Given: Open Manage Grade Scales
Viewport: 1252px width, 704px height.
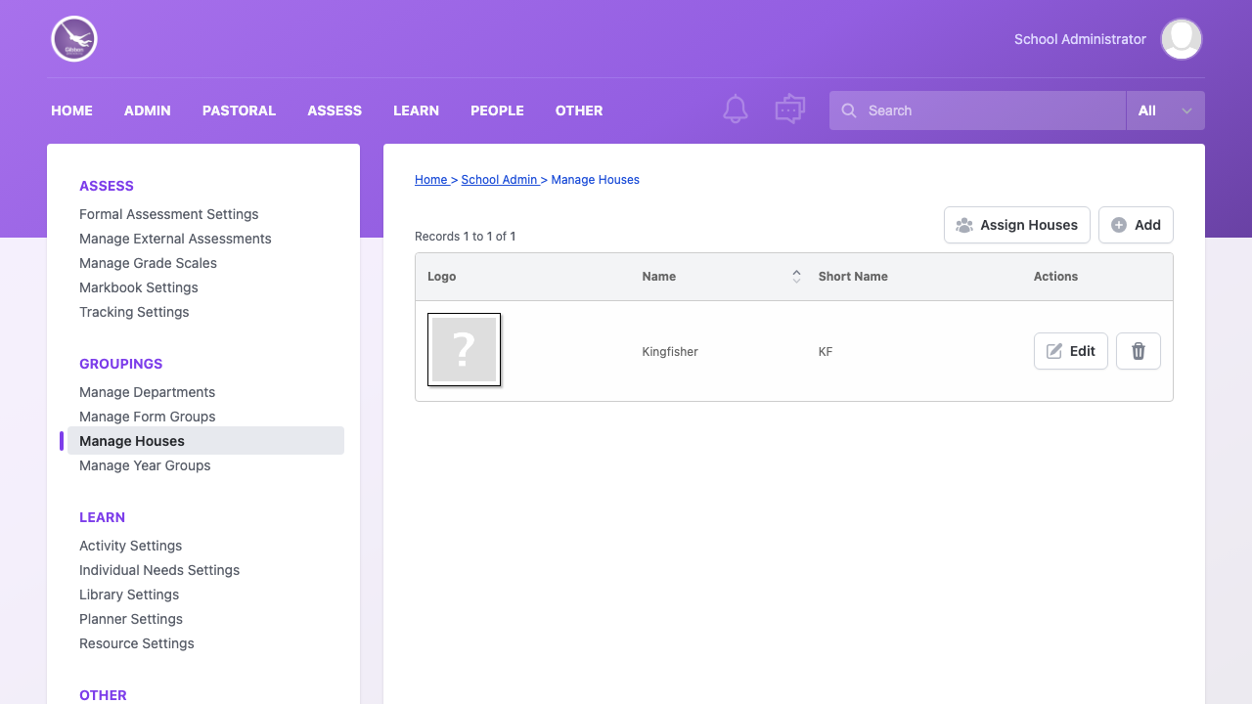Looking at the screenshot, I should coord(149,263).
